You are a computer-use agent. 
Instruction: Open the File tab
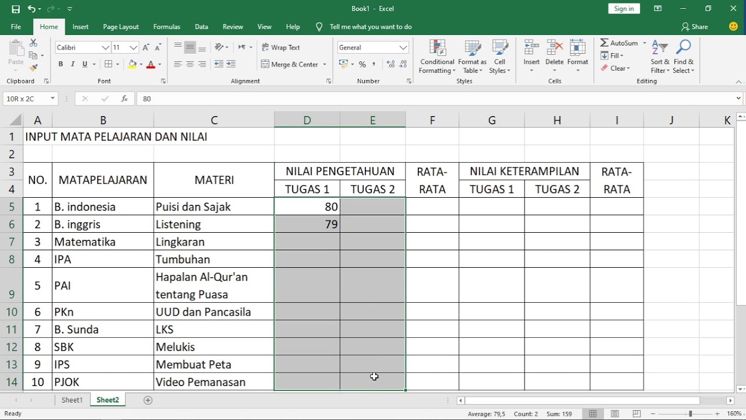point(16,27)
